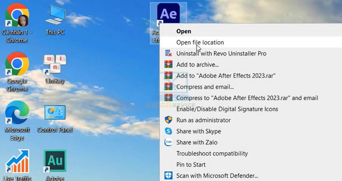Choose Pin to Start
The height and width of the screenshot is (181, 342).
point(251,164)
